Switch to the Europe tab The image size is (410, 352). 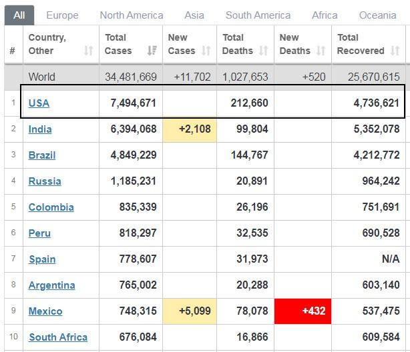pos(62,15)
